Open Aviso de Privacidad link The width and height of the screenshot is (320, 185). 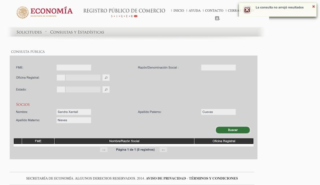(x=166, y=178)
